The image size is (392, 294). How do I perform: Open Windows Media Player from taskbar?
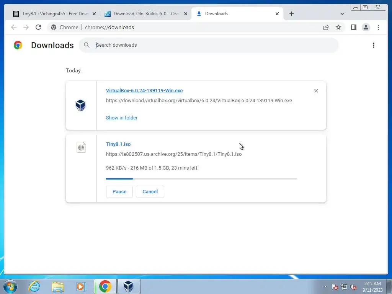coord(81,286)
